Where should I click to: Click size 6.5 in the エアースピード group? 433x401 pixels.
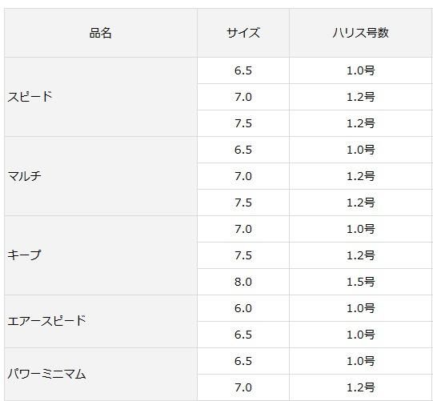click(x=243, y=335)
